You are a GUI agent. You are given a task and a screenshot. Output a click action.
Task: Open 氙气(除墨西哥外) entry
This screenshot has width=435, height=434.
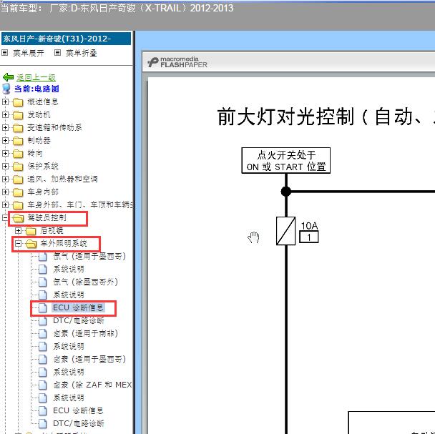(x=85, y=282)
